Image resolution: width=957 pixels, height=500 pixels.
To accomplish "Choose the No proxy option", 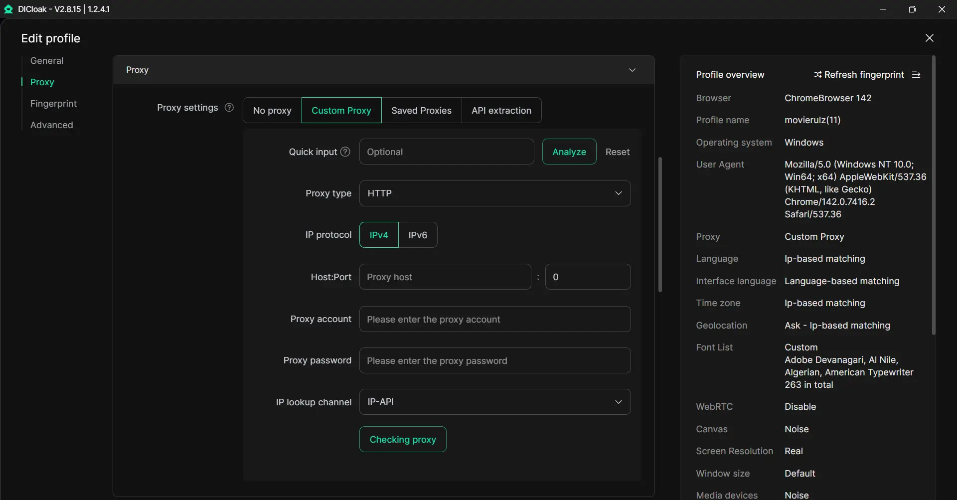I will click(272, 111).
